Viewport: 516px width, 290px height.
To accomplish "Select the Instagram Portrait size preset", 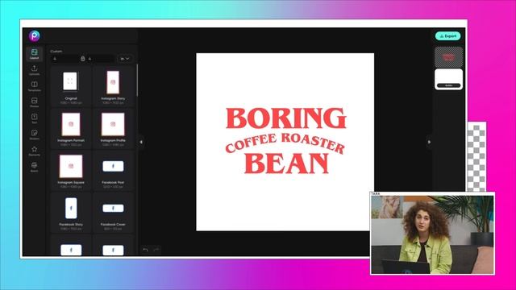I will point(71,128).
